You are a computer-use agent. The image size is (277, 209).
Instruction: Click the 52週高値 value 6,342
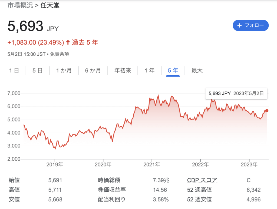coord(253,190)
